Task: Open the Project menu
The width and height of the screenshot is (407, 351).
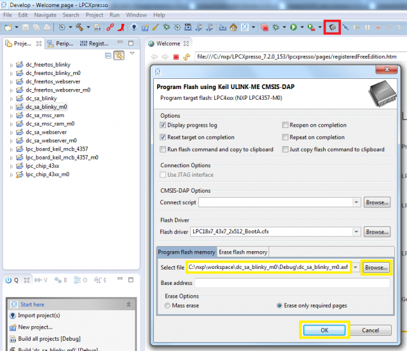Action: [x=94, y=15]
